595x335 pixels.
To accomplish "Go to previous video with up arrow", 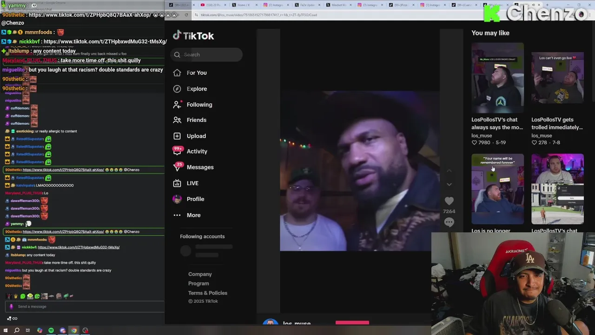I will coord(449,171).
